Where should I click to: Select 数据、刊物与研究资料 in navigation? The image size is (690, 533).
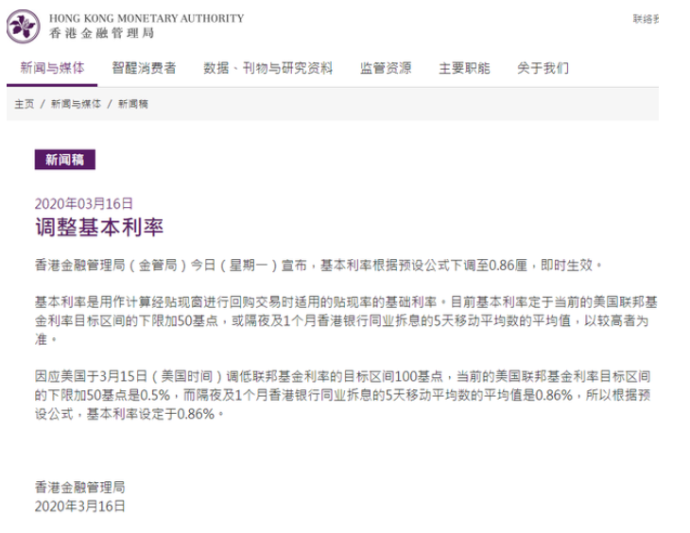[x=267, y=68]
